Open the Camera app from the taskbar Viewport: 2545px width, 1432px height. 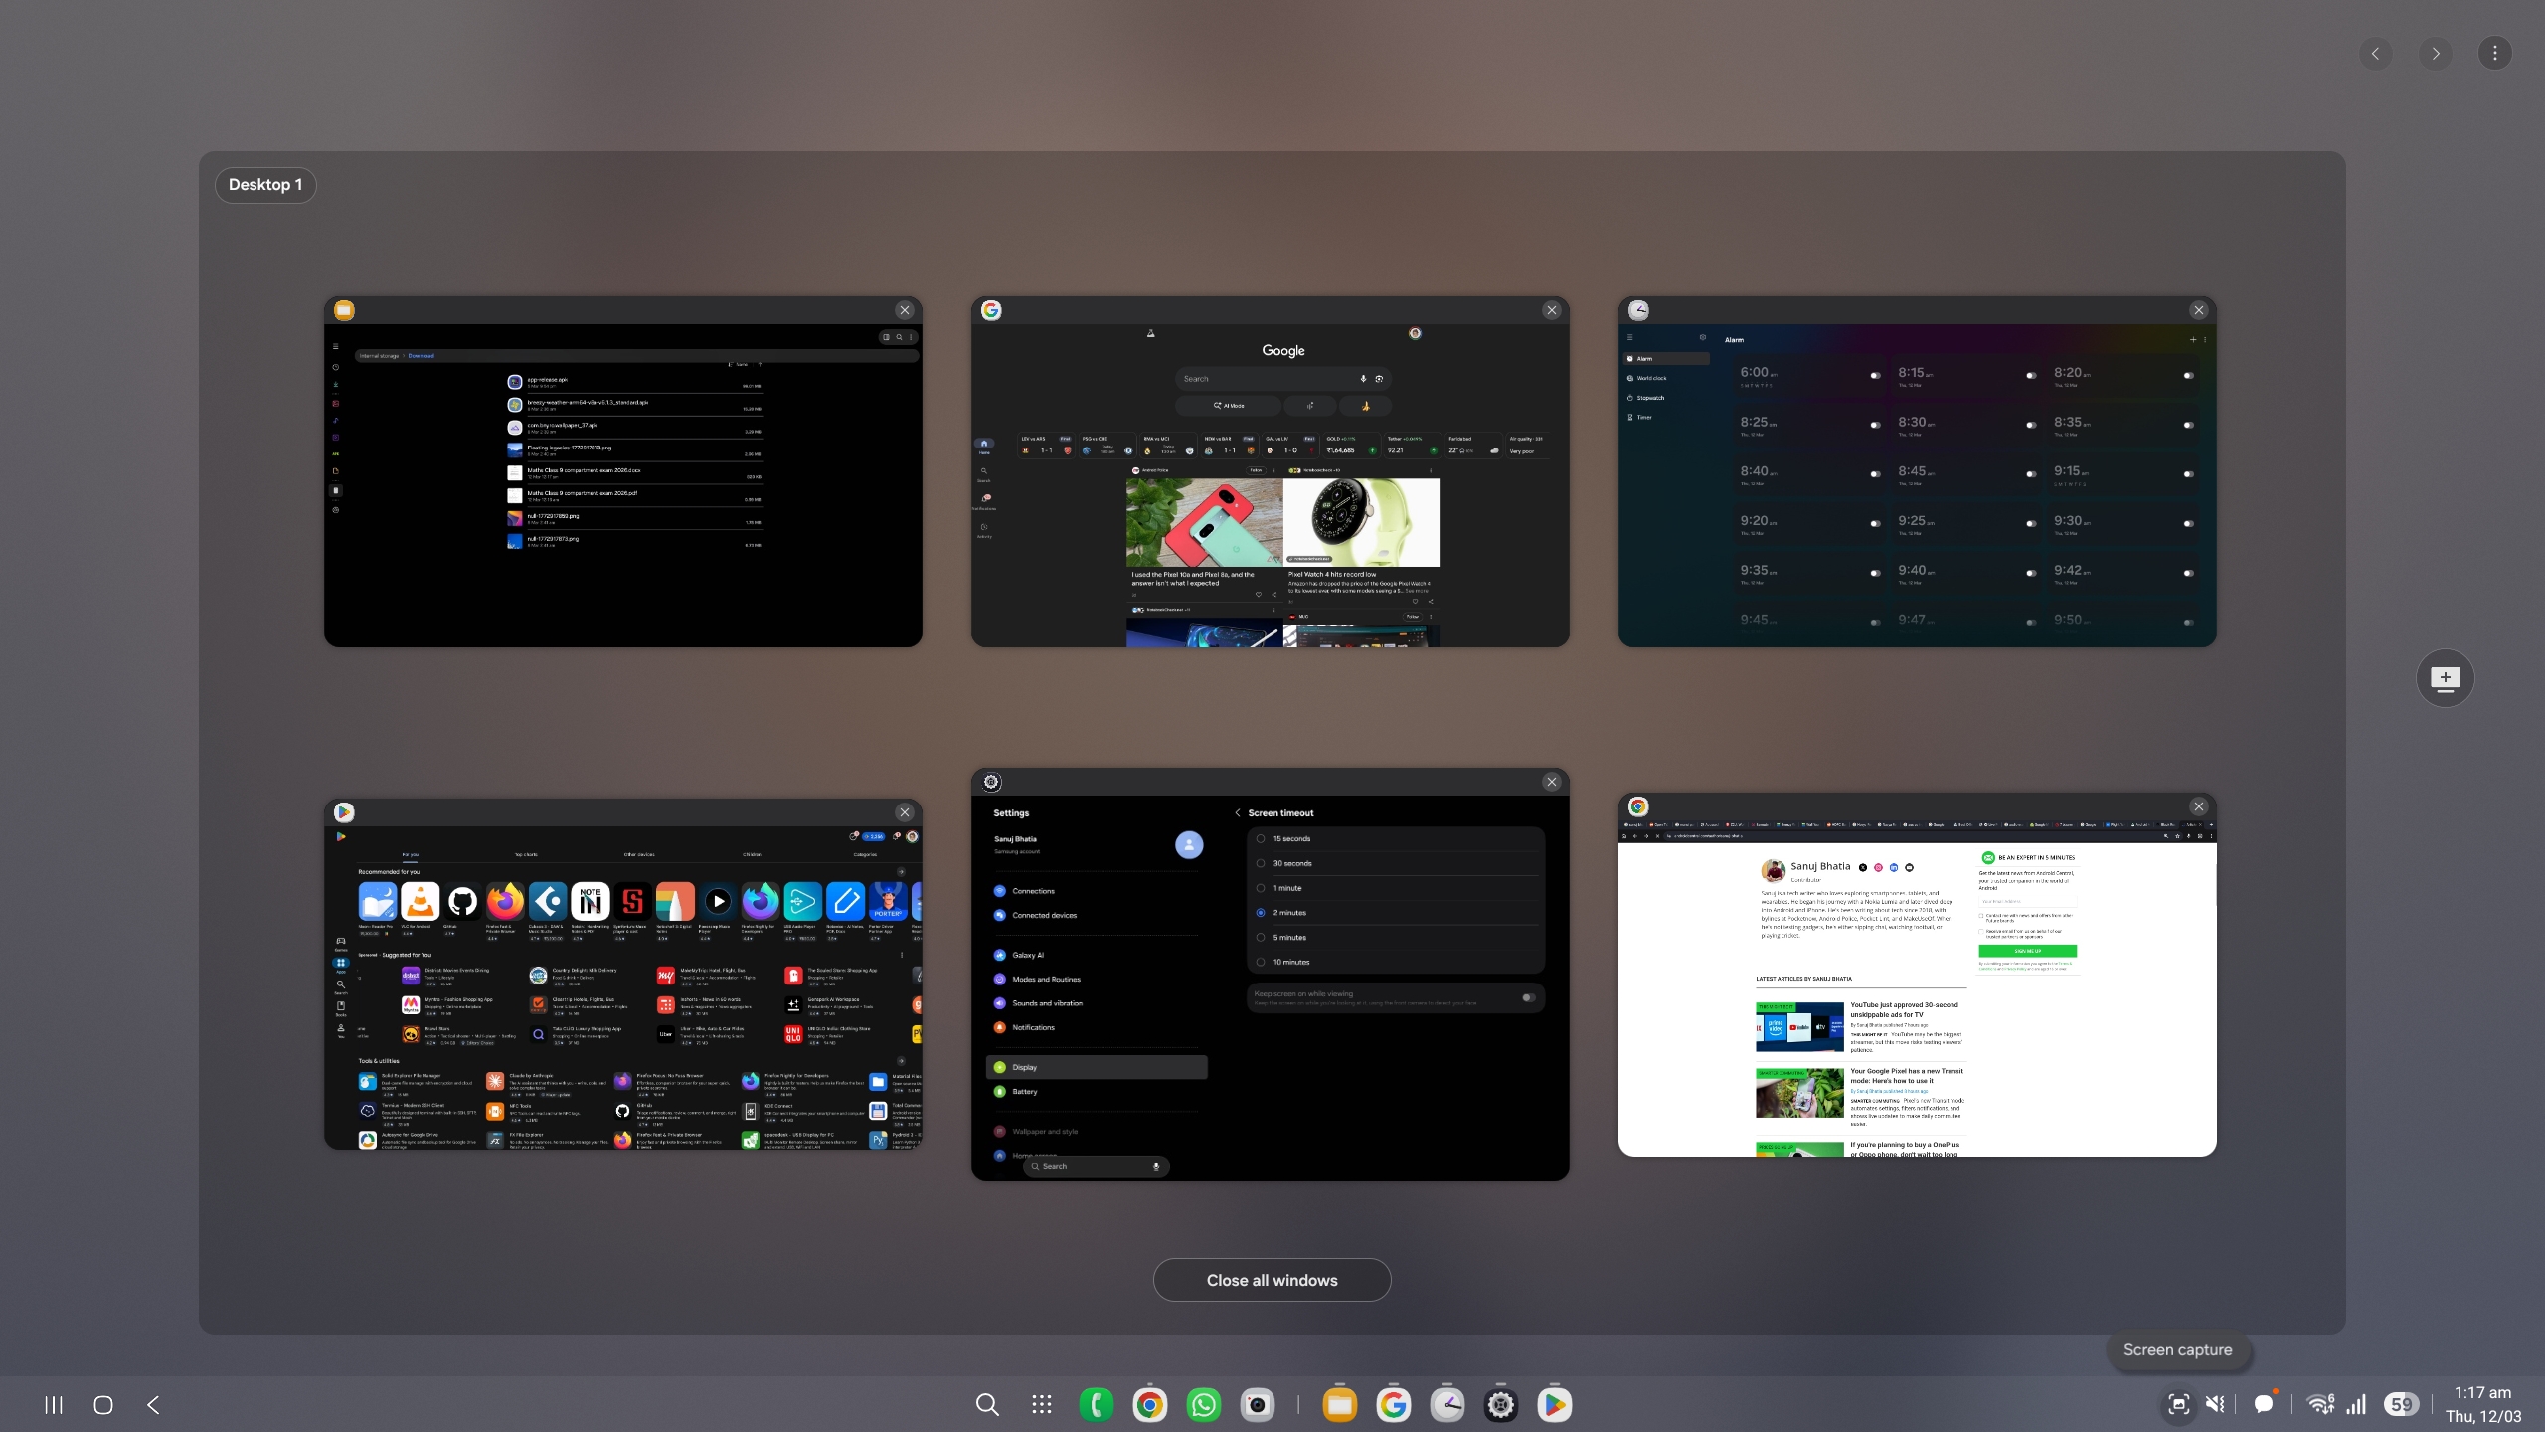(1256, 1404)
